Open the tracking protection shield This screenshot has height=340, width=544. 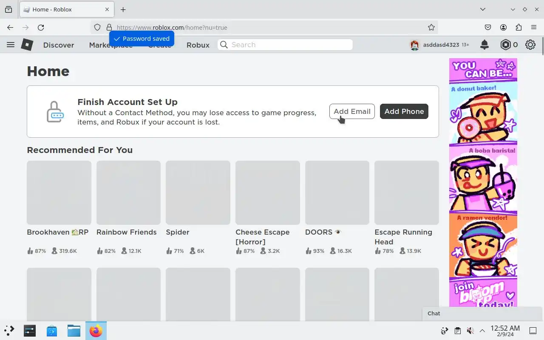[x=97, y=27]
